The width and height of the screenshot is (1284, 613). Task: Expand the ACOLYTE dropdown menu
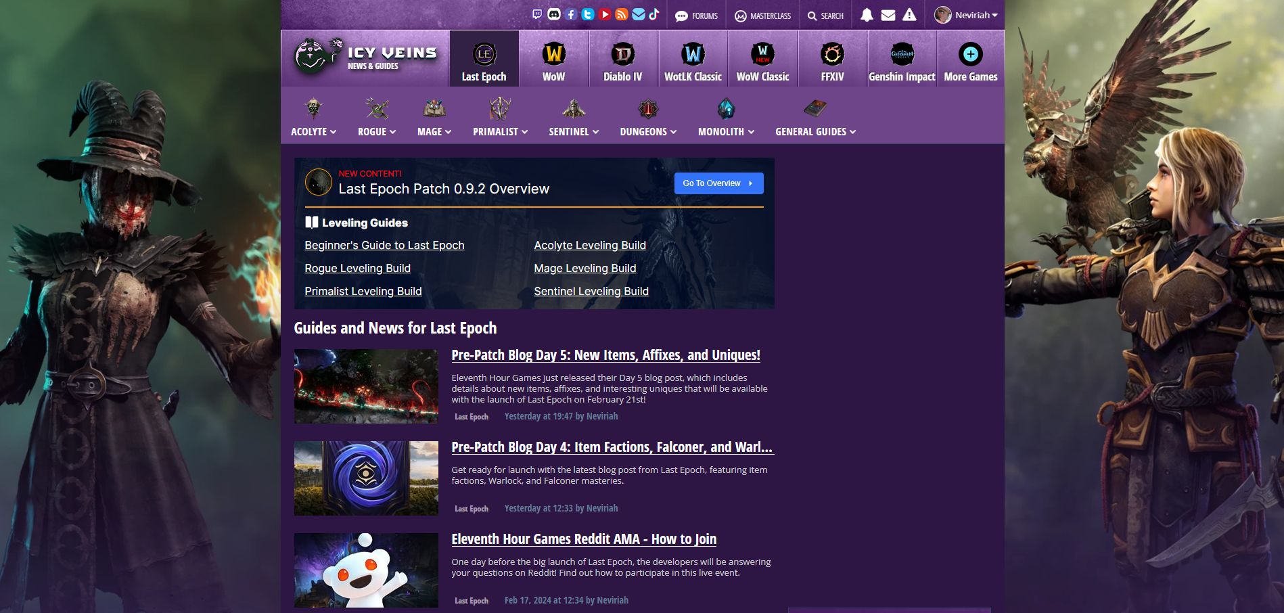pyautogui.click(x=313, y=132)
